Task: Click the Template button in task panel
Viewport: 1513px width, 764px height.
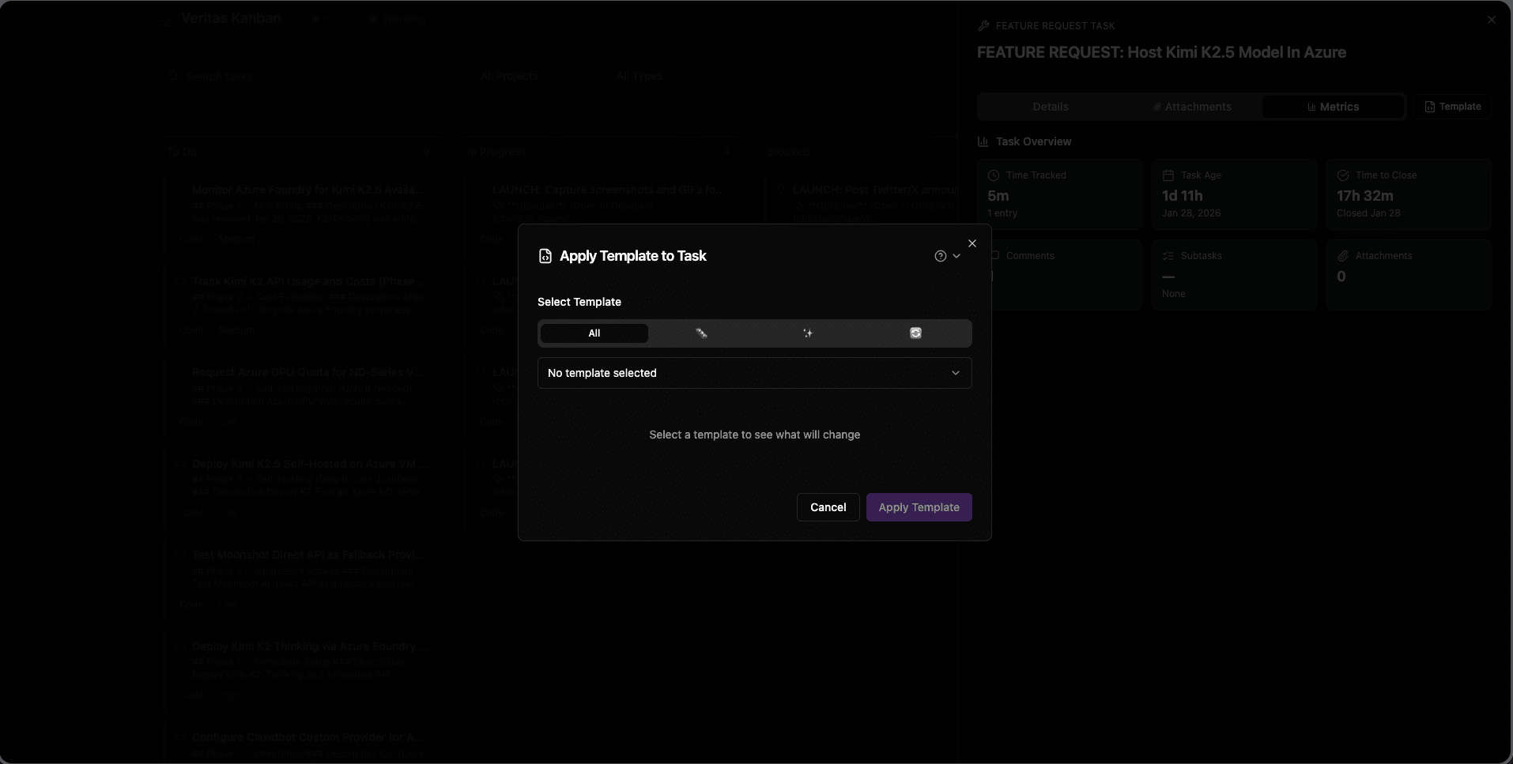Action: click(x=1452, y=107)
